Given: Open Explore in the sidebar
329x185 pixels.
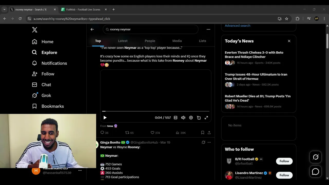Looking at the screenshot, I should [44, 52].
